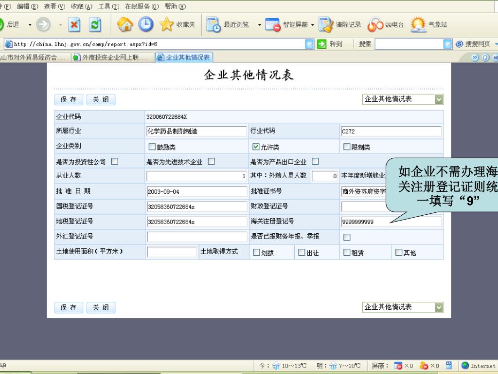Viewport: 498px width, 374px height.
Task: Tick the 是否已报财务年报、季报 checkbox
Action: pyautogui.click(x=347, y=237)
